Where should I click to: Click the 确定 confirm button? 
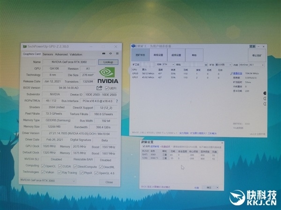pyautogui.click(x=209, y=188)
